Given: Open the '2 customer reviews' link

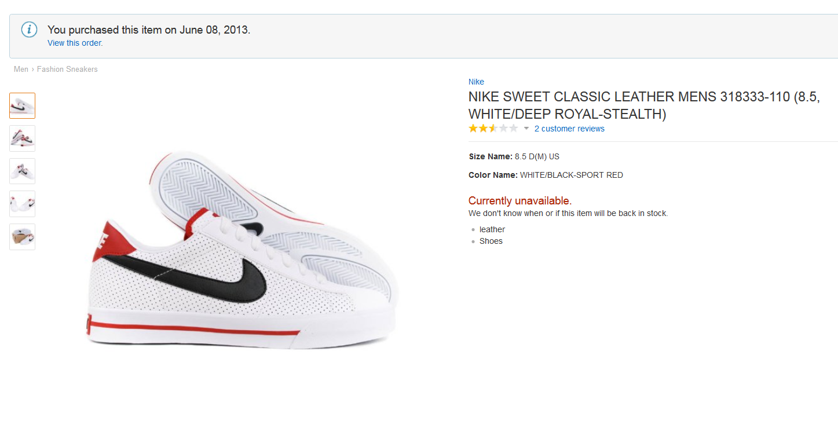Looking at the screenshot, I should (x=569, y=129).
